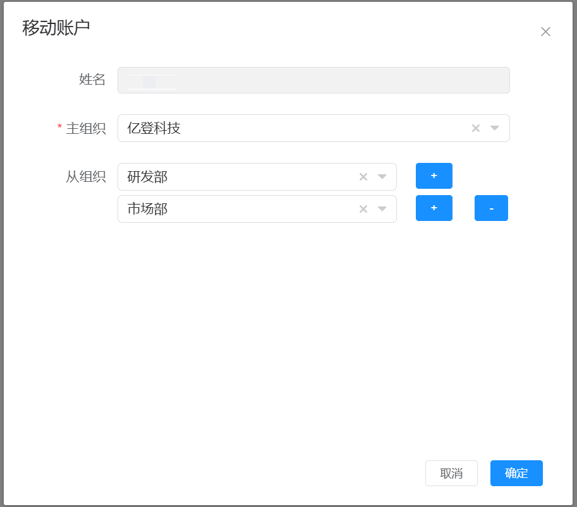Add a sub-organization after the 研发部 row
Screen dimensions: 577x507
coord(434,176)
